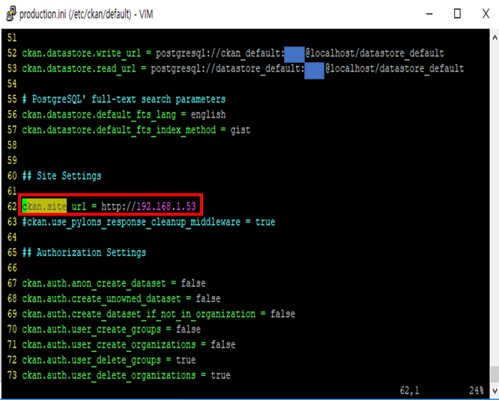Click line number 73

12,375
